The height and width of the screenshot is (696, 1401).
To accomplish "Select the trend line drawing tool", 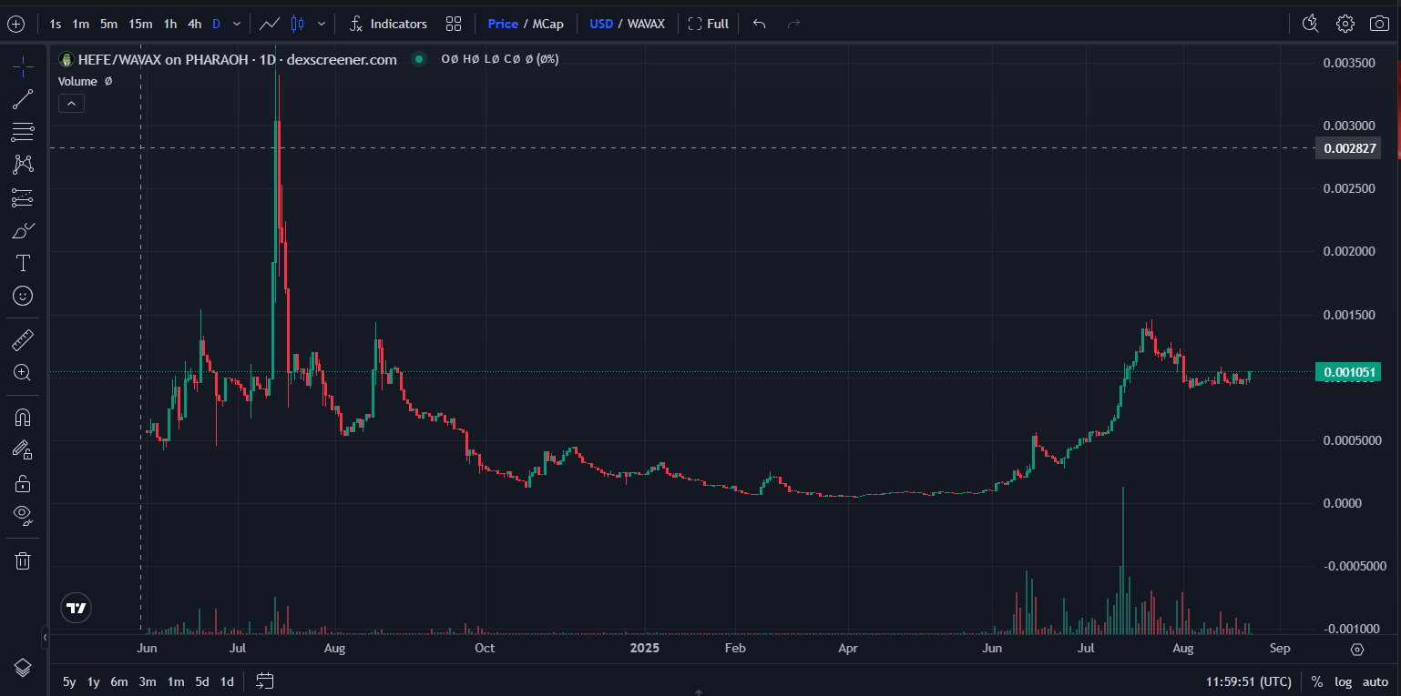I will pos(23,99).
